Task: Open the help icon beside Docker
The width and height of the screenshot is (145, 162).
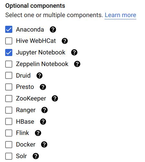Action: (x=44, y=145)
